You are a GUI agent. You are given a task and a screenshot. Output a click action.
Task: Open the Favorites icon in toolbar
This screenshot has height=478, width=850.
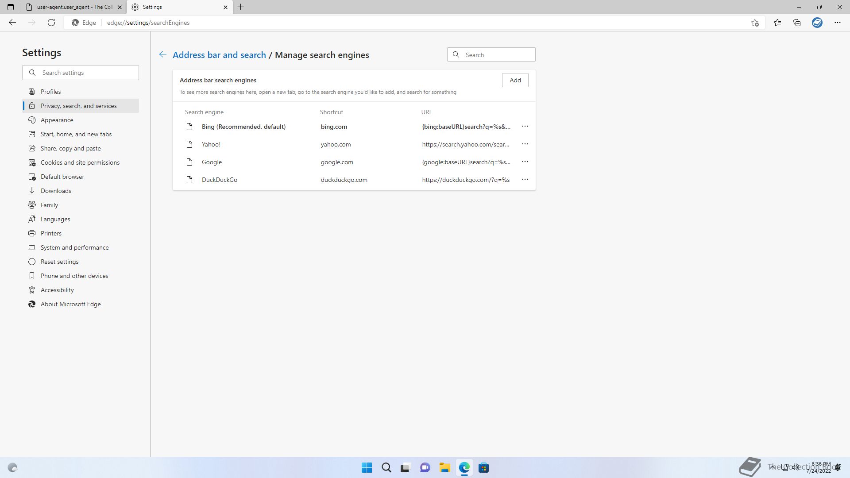pyautogui.click(x=777, y=23)
